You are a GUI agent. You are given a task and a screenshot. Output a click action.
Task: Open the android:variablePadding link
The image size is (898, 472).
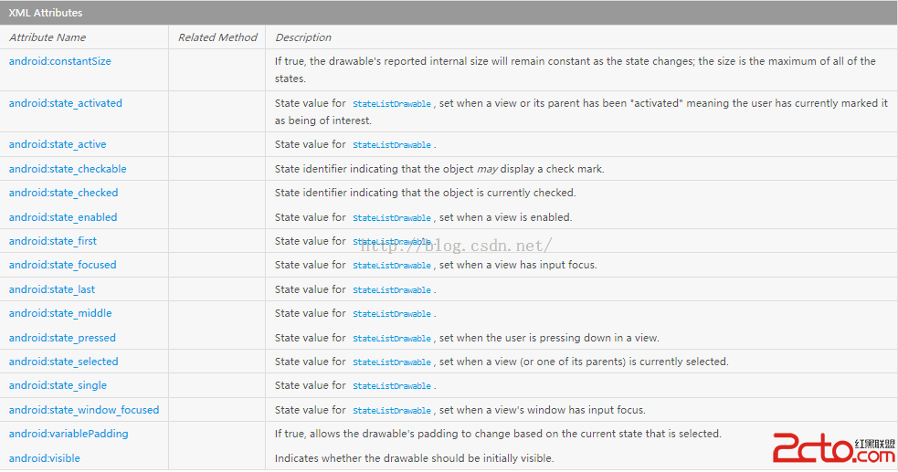[x=69, y=434]
